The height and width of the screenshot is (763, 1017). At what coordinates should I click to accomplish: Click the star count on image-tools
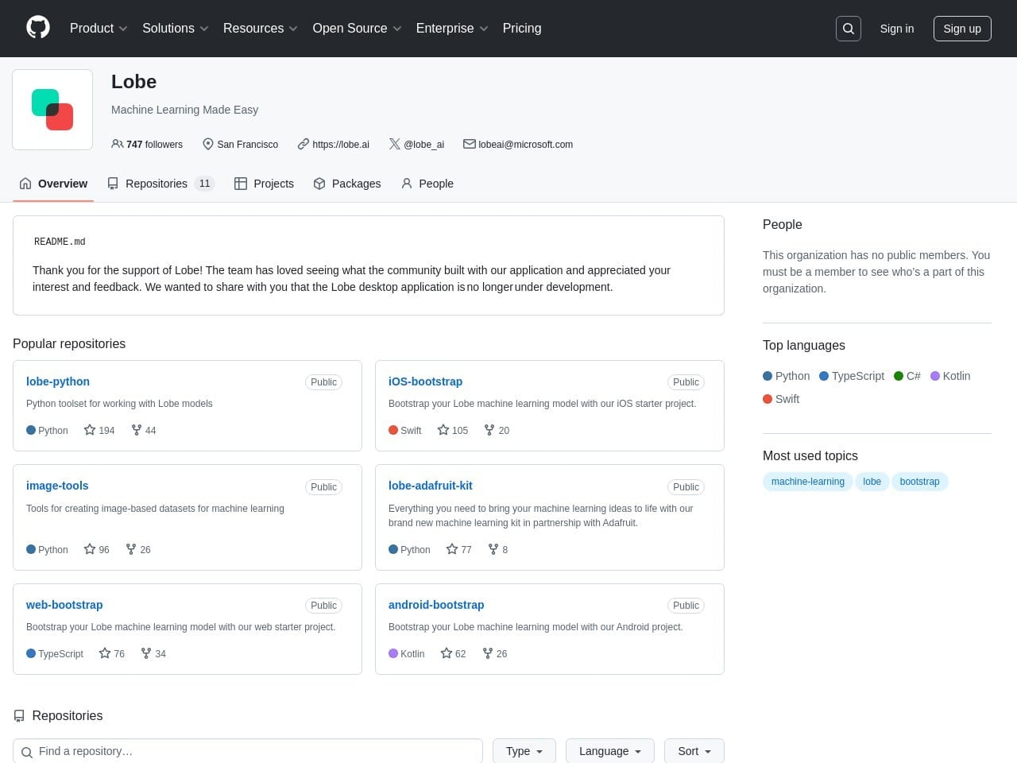point(96,549)
